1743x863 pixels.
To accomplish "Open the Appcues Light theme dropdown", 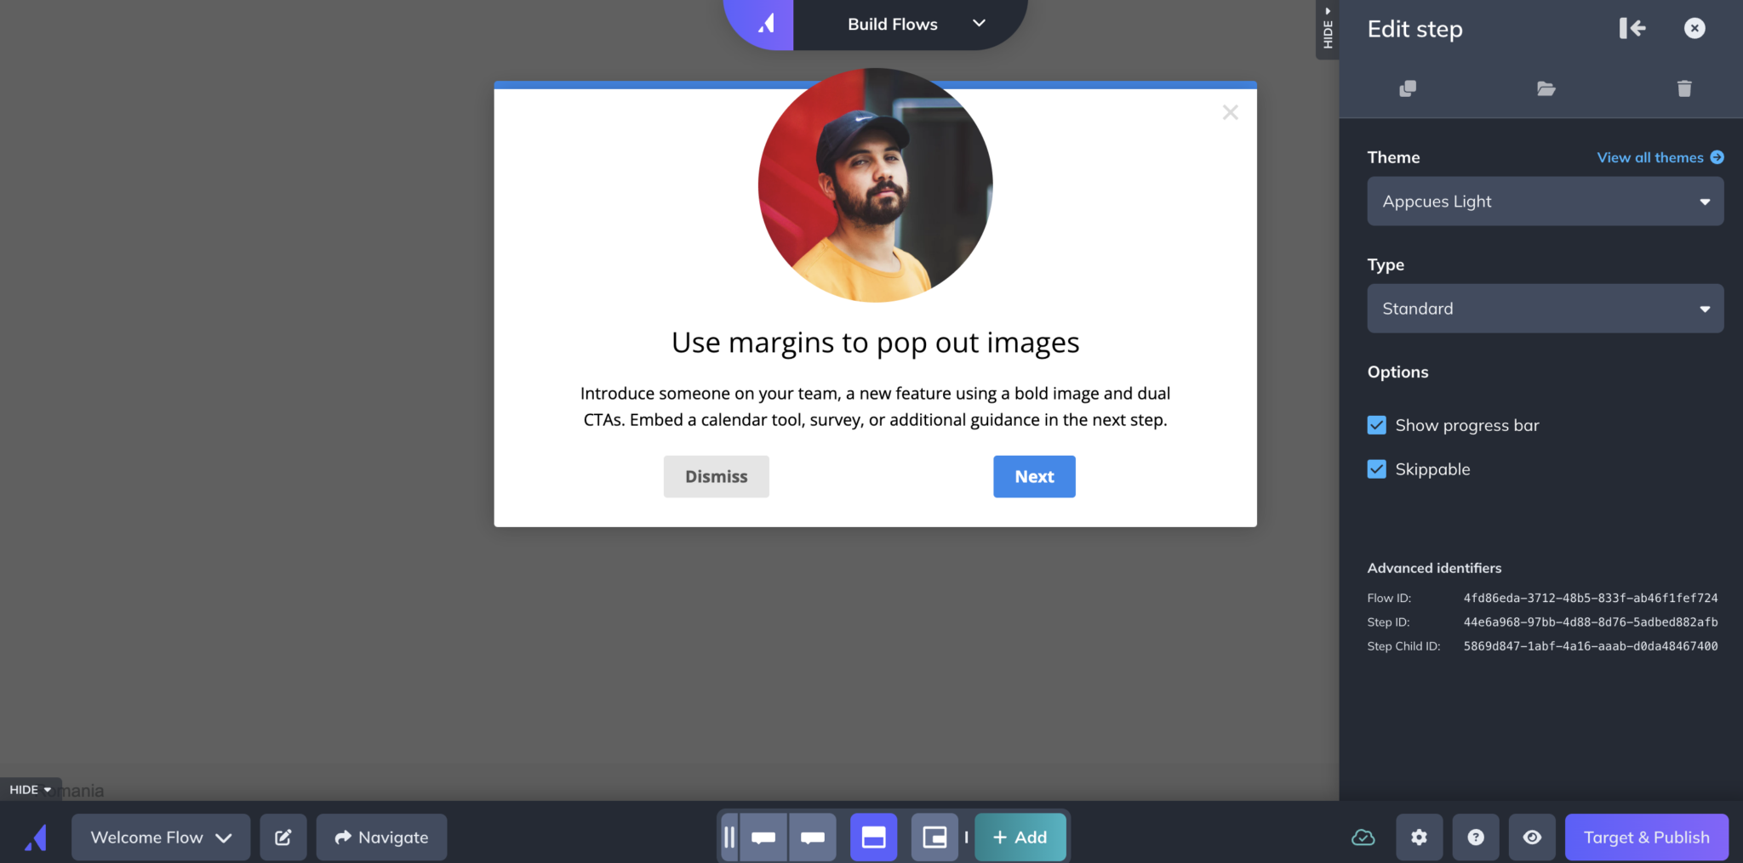I will 1545,202.
